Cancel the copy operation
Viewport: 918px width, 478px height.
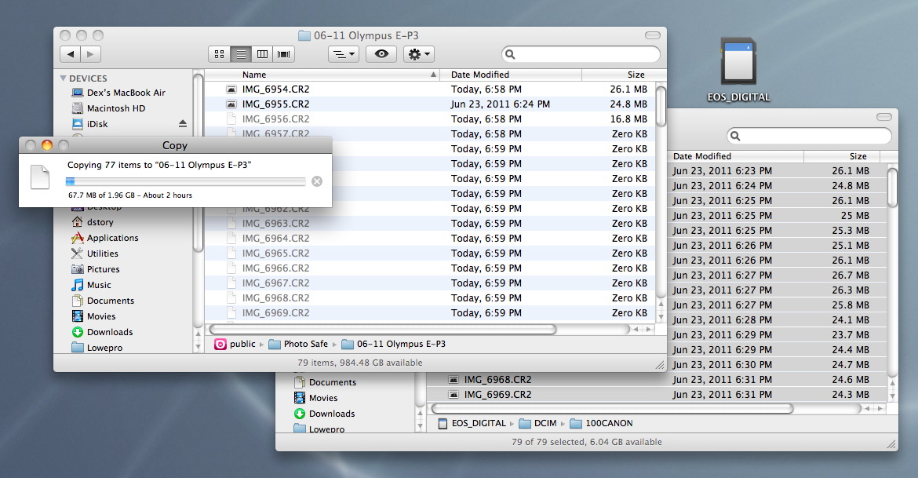tap(317, 181)
